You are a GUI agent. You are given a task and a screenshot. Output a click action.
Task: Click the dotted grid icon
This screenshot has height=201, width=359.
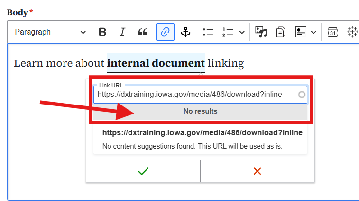[x=352, y=32]
